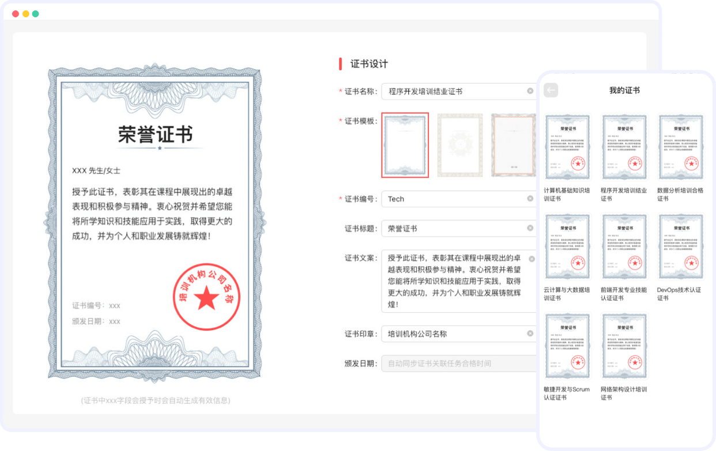Open the 数据分析培训合格证书 thumbnail

[681, 147]
